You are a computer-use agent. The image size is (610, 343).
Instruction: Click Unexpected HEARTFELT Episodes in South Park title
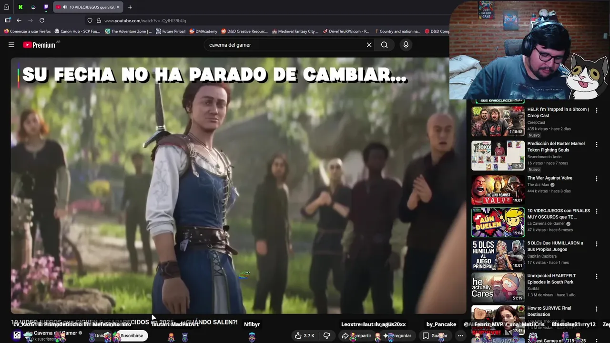[551, 279]
